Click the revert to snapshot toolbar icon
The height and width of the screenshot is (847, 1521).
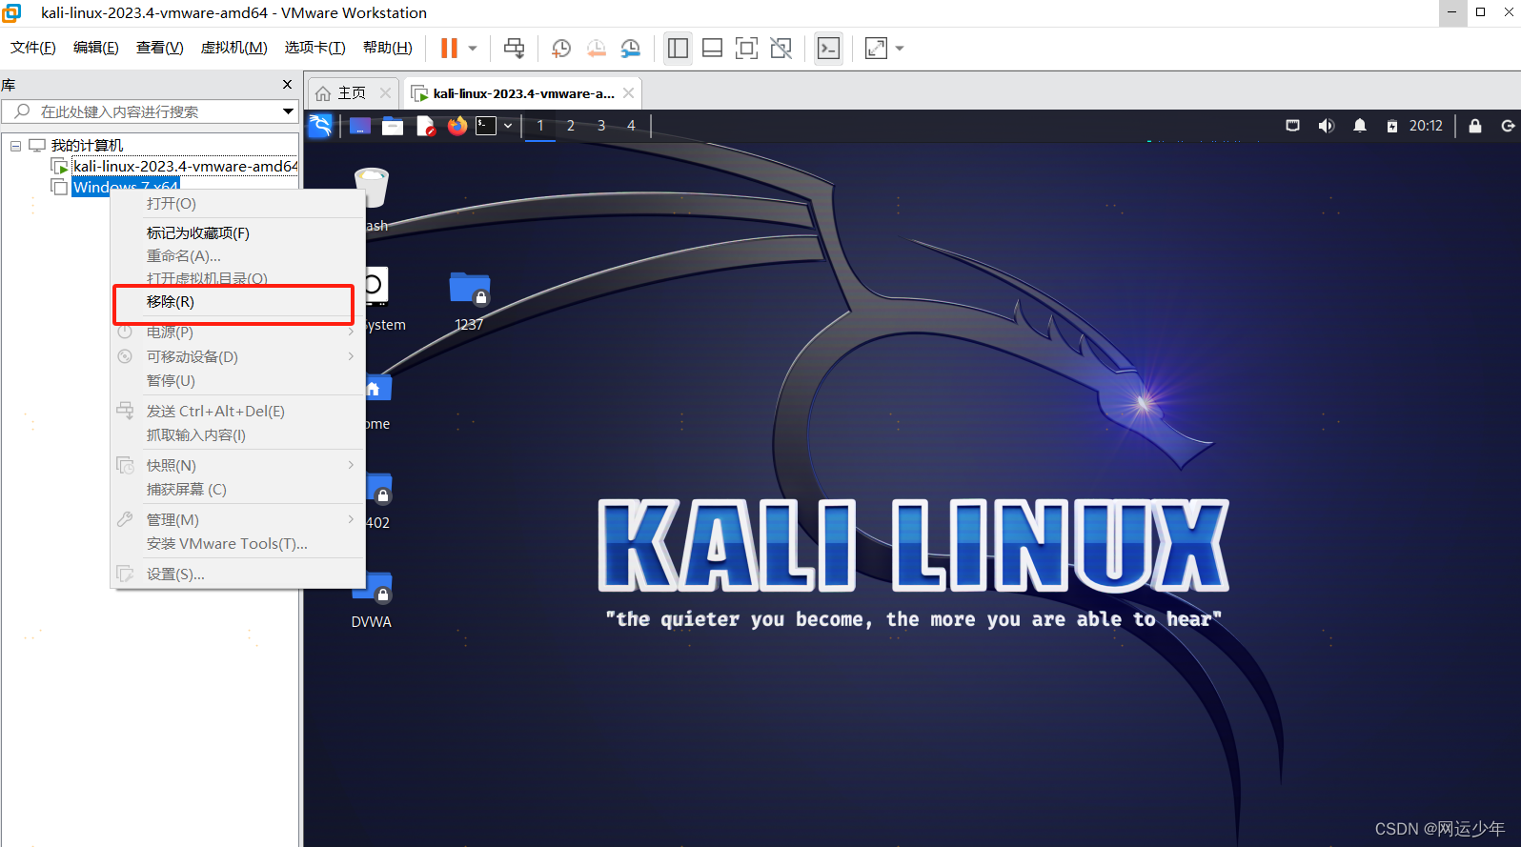coord(596,48)
